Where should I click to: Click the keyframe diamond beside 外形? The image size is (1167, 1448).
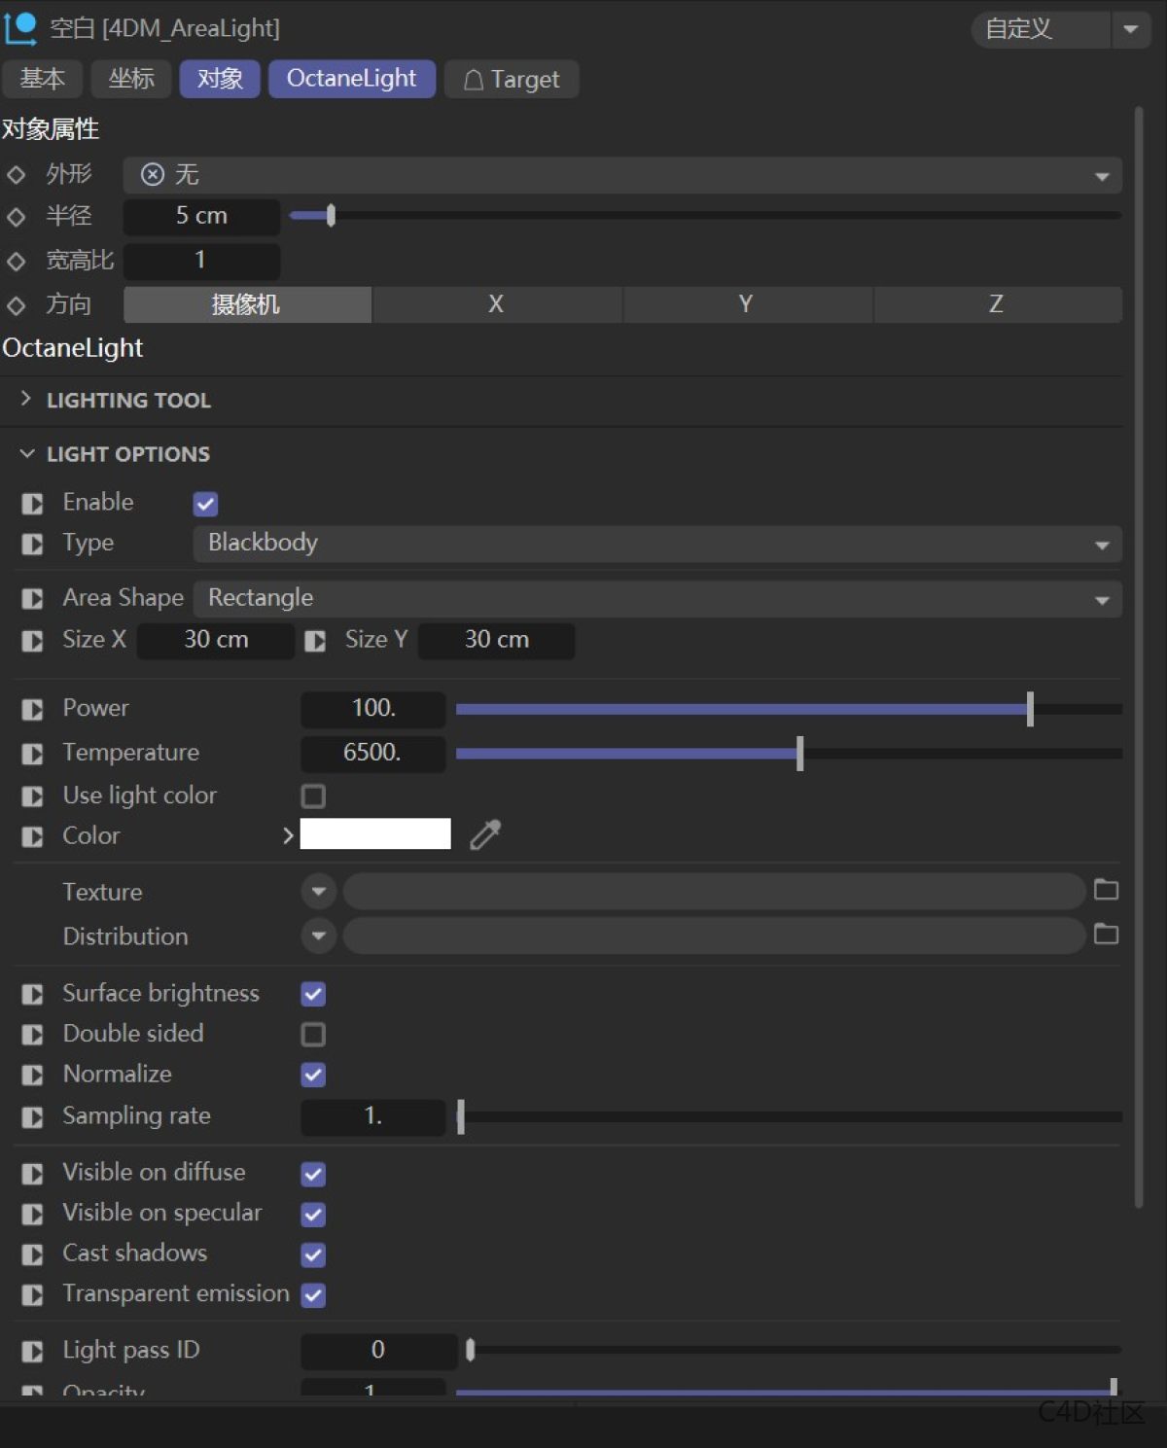click(17, 174)
